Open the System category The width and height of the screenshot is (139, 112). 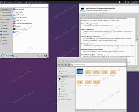(6, 44)
